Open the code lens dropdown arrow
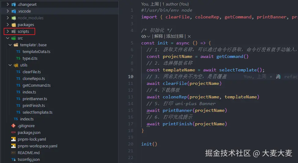Image resolution: width=298 pixels, height=163 pixels. [x=149, y=36]
